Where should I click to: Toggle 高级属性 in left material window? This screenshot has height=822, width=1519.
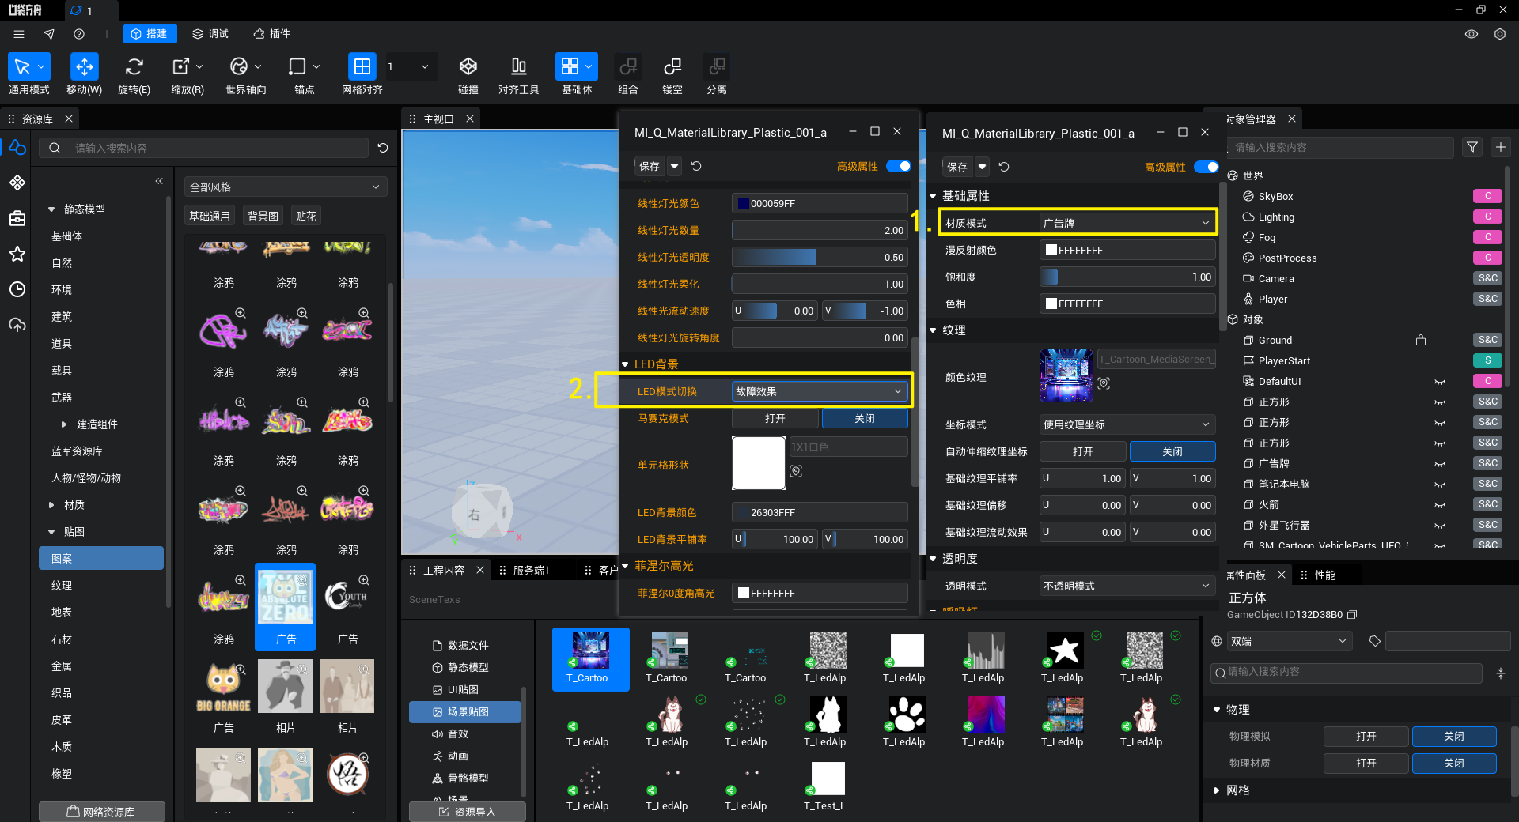pos(898,166)
